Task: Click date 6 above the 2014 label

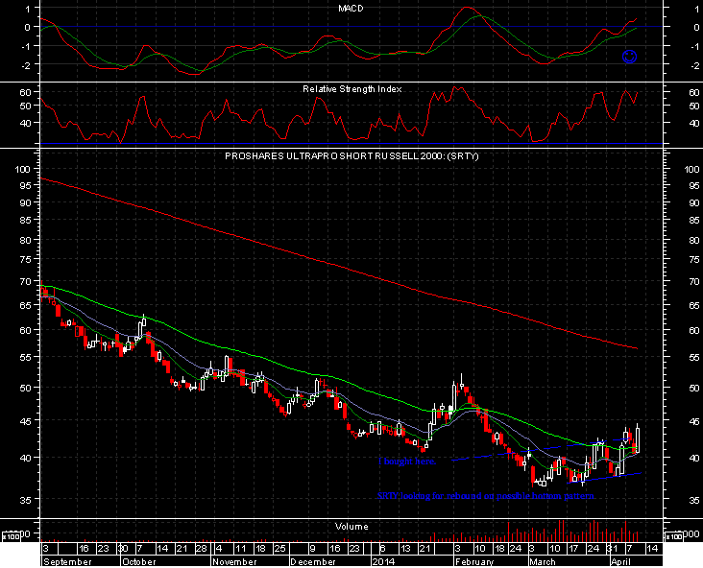Action: 382,548
